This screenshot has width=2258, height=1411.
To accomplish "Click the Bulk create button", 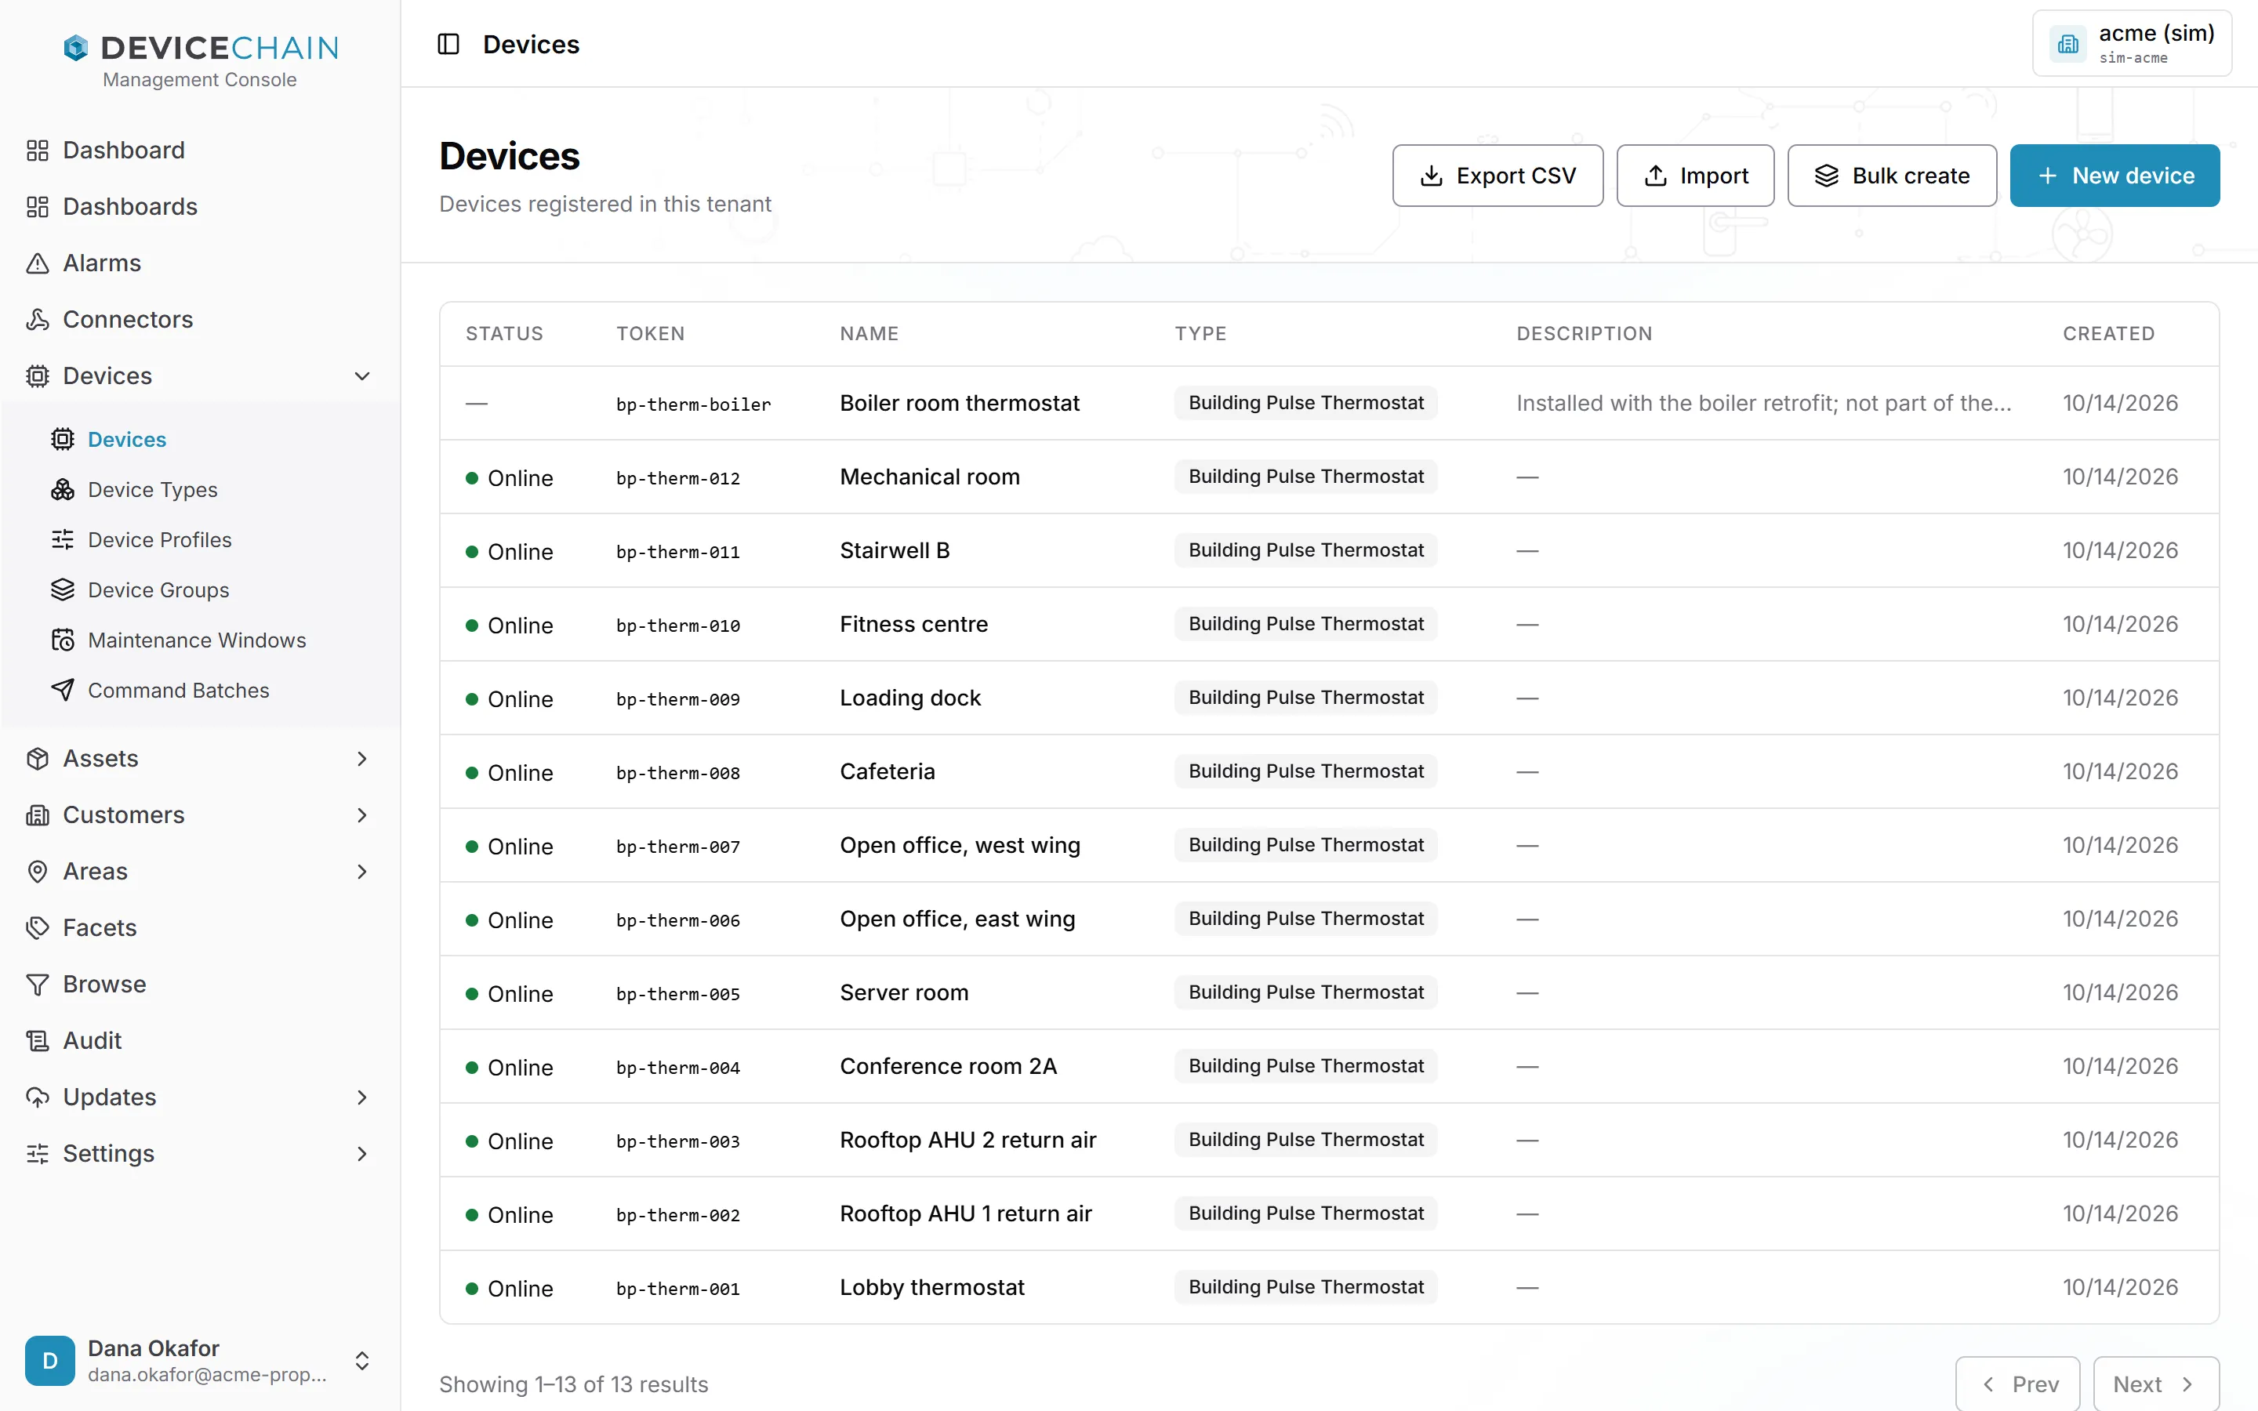I will coord(1891,176).
